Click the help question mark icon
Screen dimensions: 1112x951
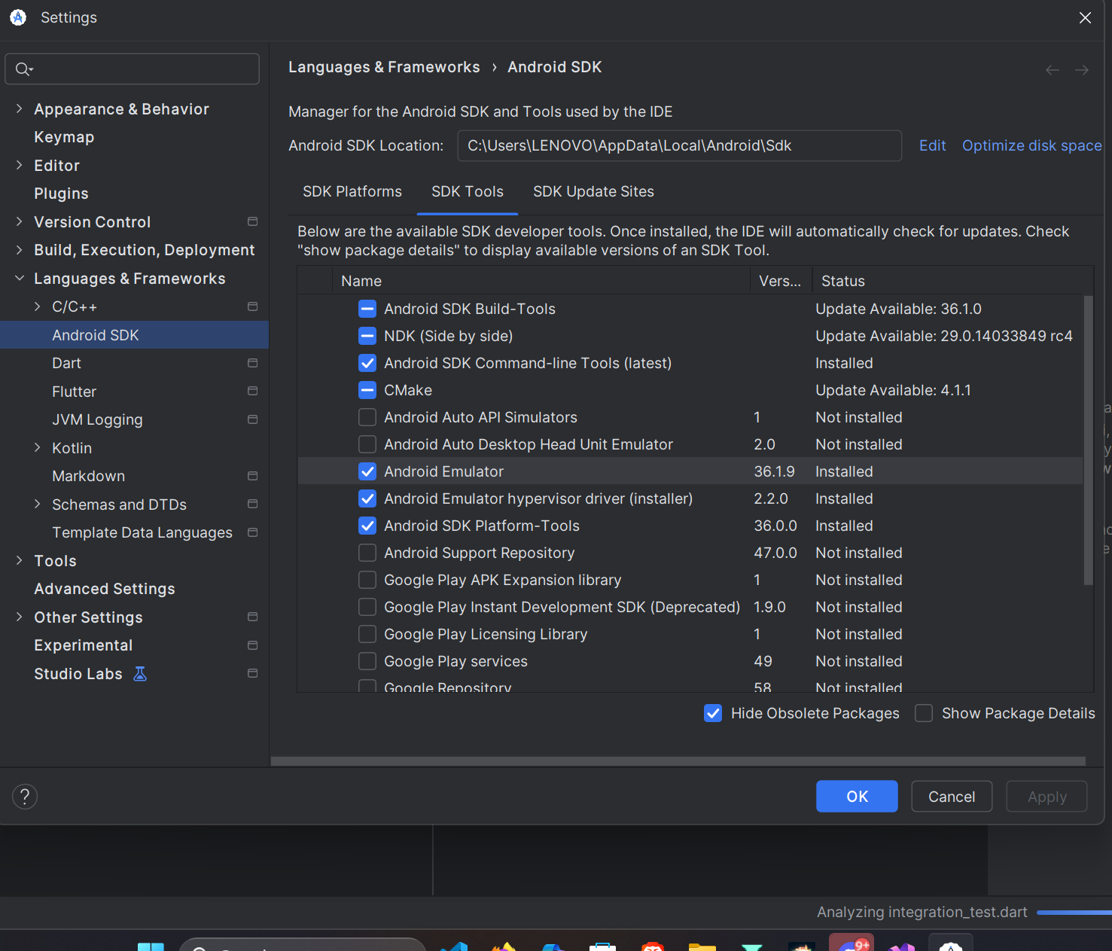point(25,797)
